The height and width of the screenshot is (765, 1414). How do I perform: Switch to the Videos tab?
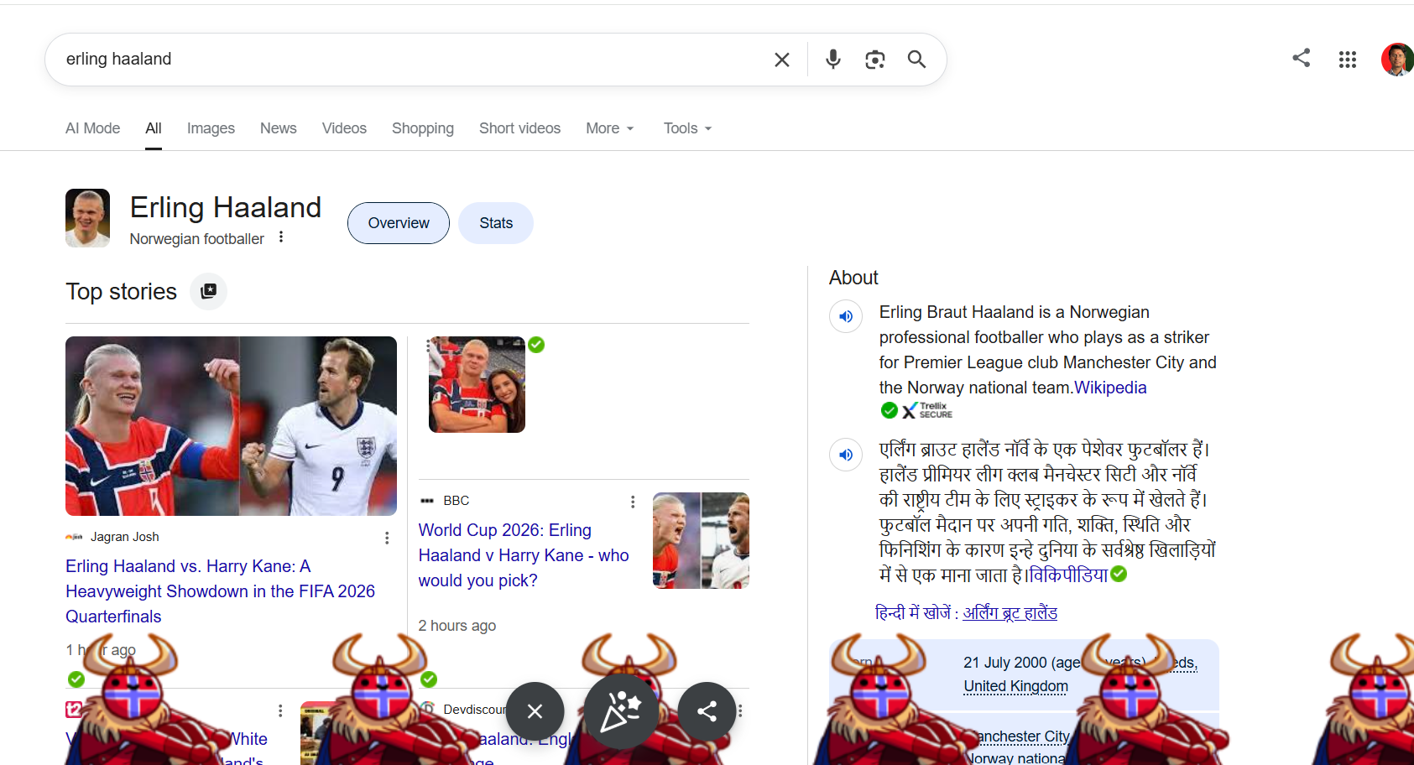[344, 128]
